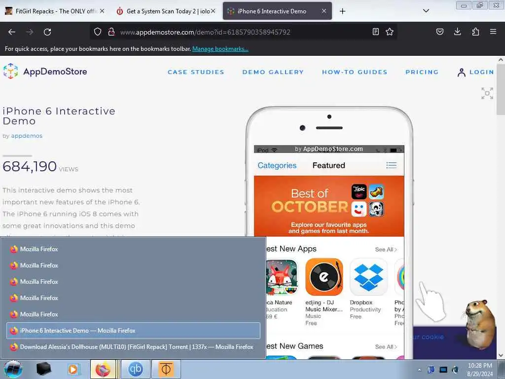Open qBittorrent from taskbar

click(136, 369)
